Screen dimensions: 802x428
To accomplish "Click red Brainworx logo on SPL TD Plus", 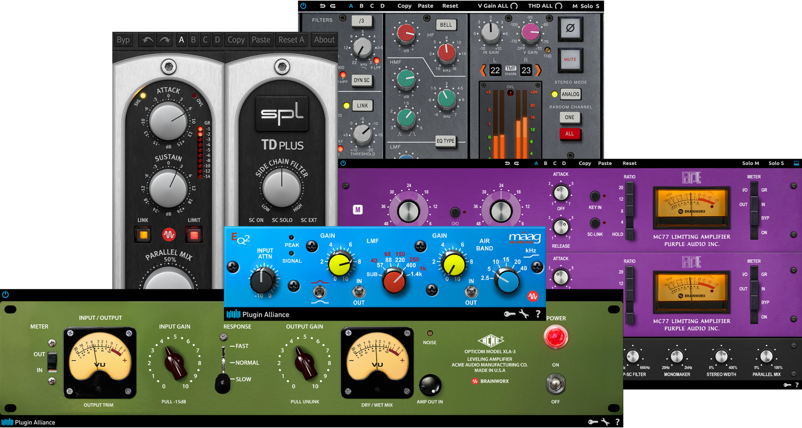I will 169,235.
